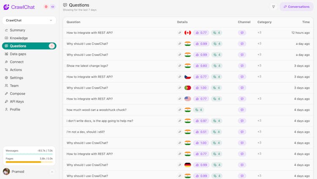This screenshot has width=317, height=179.
Task: Expand the Pramod user menu chevron
Action: tap(52, 172)
